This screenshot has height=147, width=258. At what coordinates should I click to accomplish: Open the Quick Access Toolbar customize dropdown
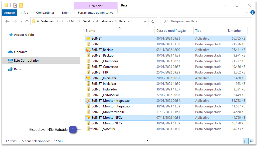pos(26,6)
